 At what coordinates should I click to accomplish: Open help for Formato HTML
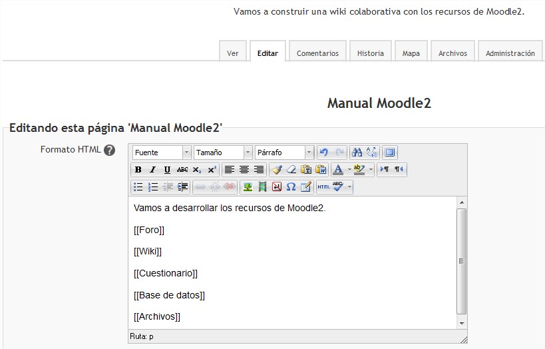110,150
